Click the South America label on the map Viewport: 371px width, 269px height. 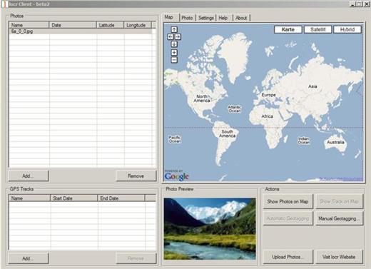pyautogui.click(x=228, y=133)
